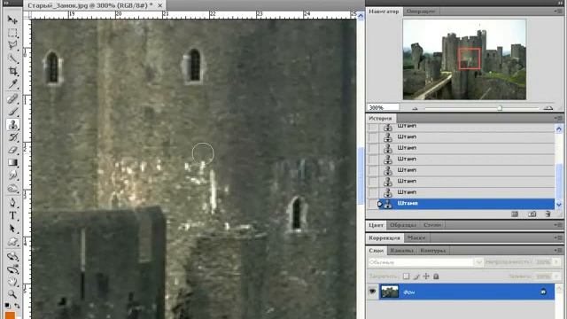Open blend mode dropdown Обычные

[x=426, y=262]
